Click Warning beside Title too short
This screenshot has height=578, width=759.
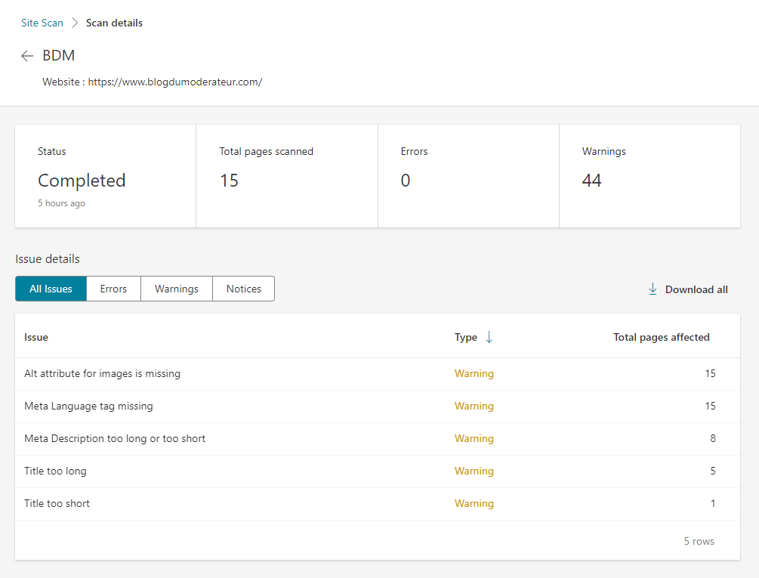(x=474, y=503)
